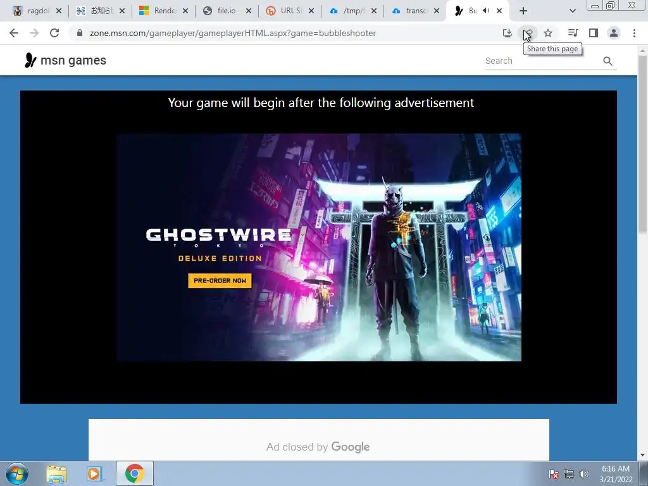Open a new tab with plus button
Viewport: 648px width, 486px height.
point(523,11)
